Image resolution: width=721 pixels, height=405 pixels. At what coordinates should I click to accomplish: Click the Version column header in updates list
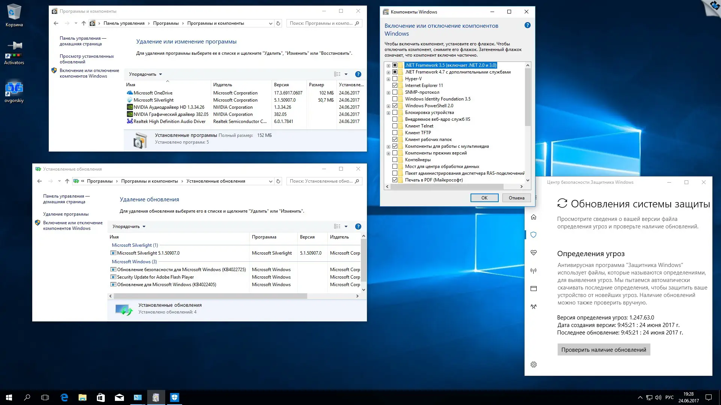[x=307, y=237]
